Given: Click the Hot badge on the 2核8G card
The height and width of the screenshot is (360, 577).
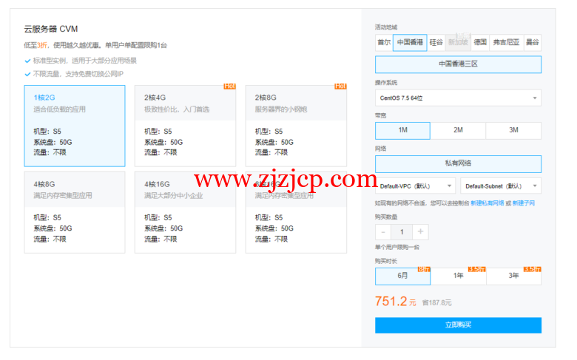Looking at the screenshot, I should [x=340, y=86].
